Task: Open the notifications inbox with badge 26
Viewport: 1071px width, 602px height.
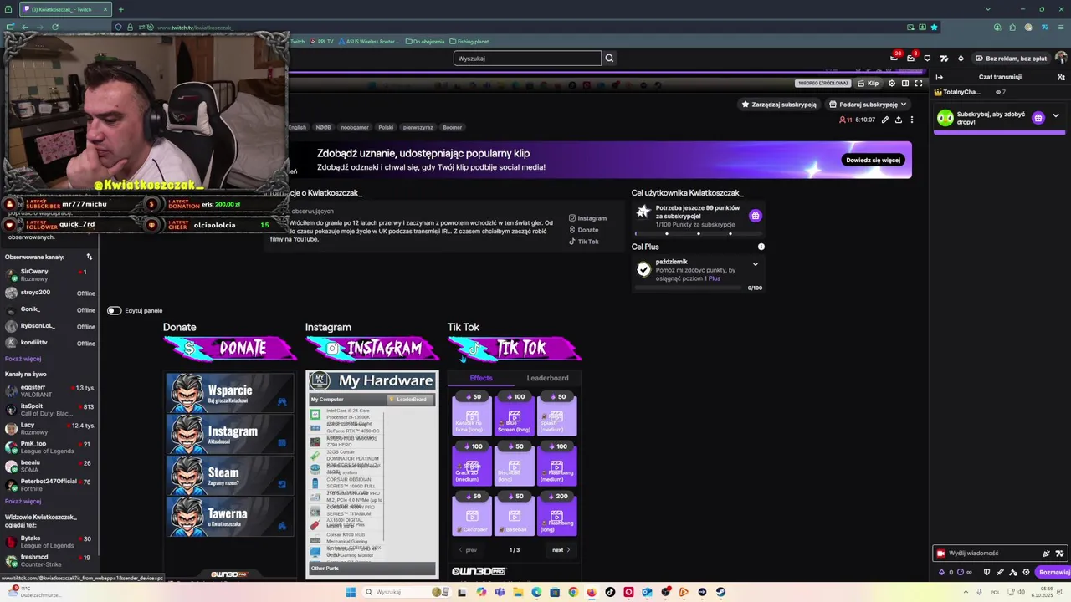Action: click(894, 58)
